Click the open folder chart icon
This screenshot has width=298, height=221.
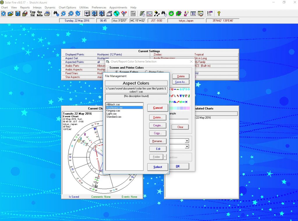click(10, 13)
